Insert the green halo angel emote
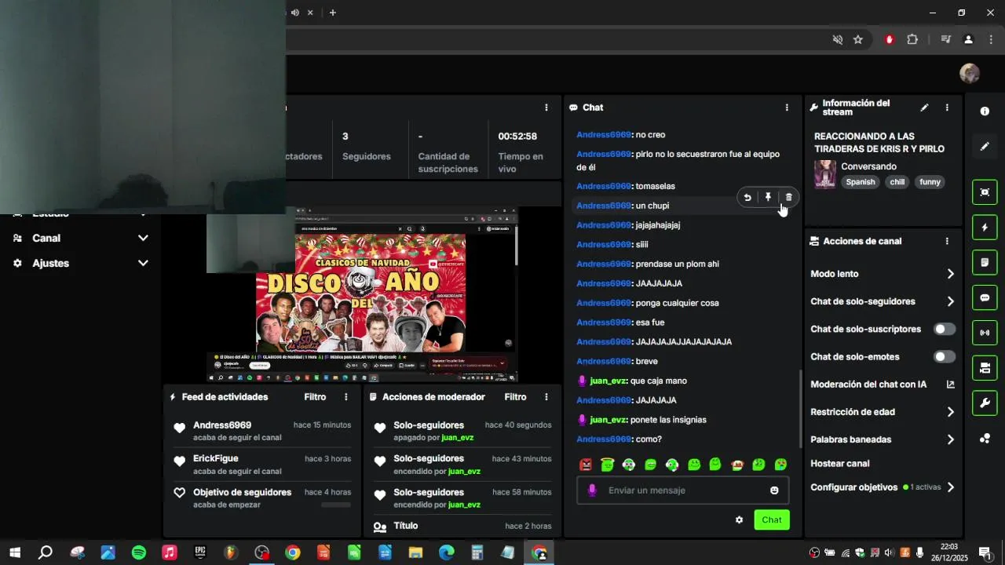This screenshot has height=565, width=1005. [607, 465]
